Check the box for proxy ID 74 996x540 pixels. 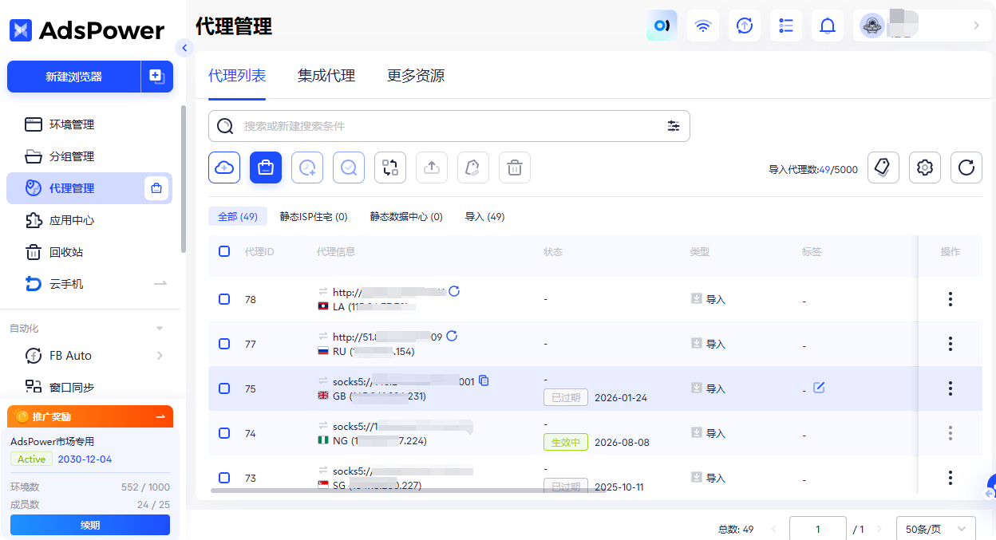coord(224,433)
